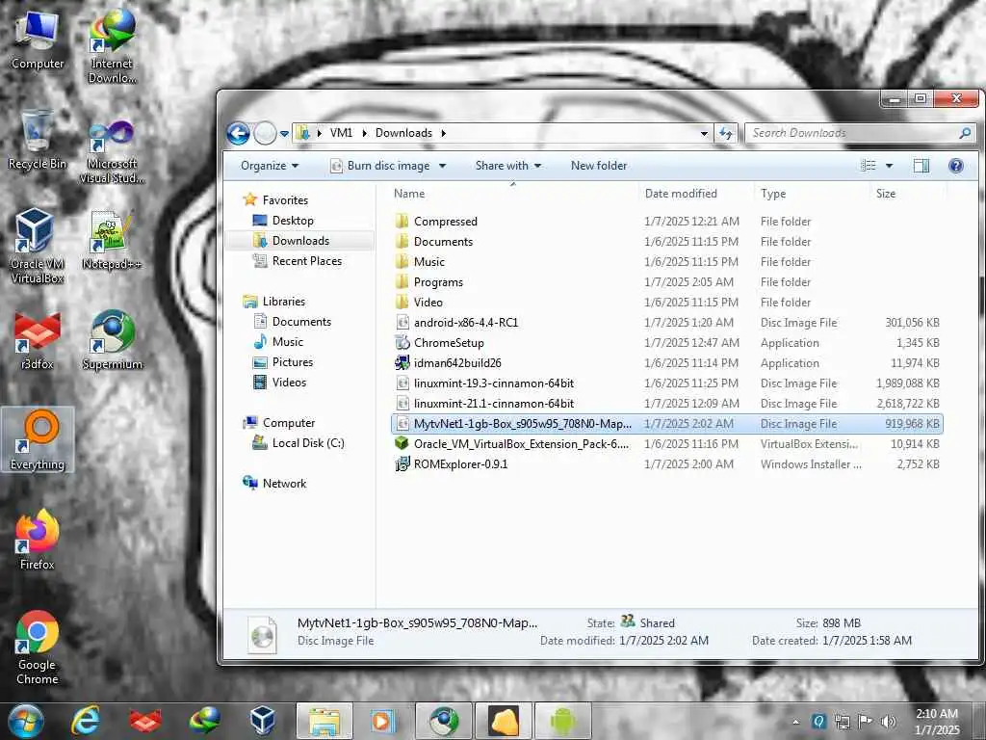Select the r3dfox desktop shortcut
Screen dimensions: 986x740
[38, 341]
